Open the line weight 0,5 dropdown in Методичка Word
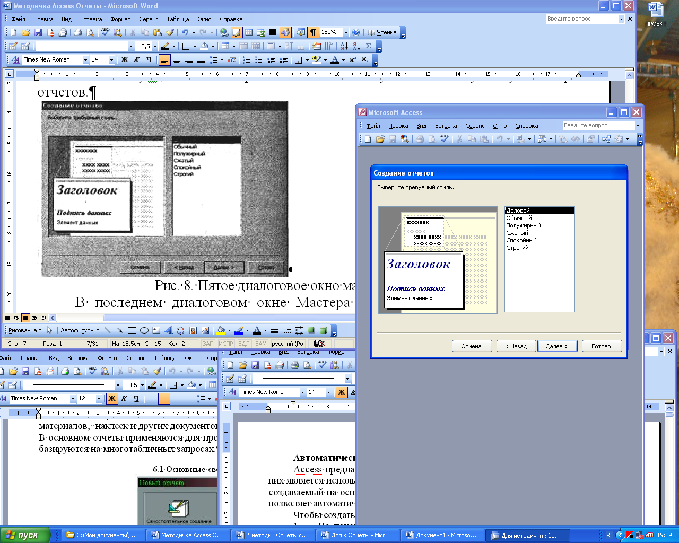Screen dimensions: 679x543 [x=155, y=46]
